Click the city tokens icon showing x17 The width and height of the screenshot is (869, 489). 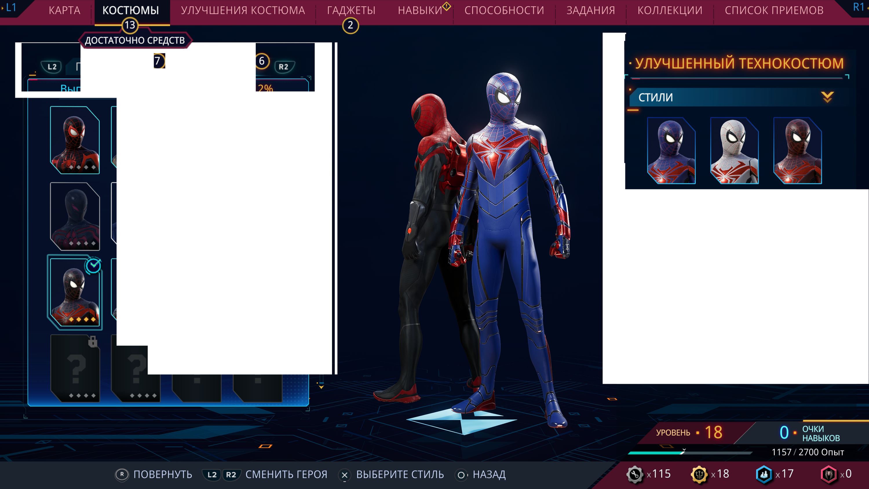tap(764, 474)
